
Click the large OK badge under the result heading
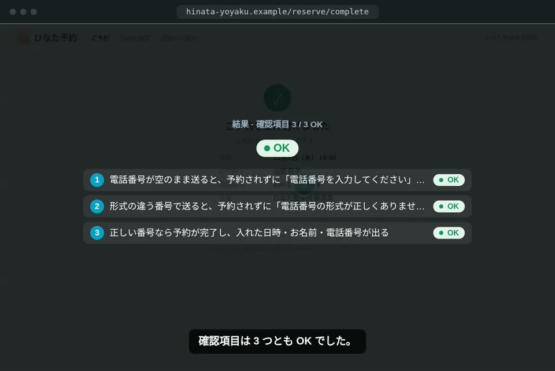(277, 148)
